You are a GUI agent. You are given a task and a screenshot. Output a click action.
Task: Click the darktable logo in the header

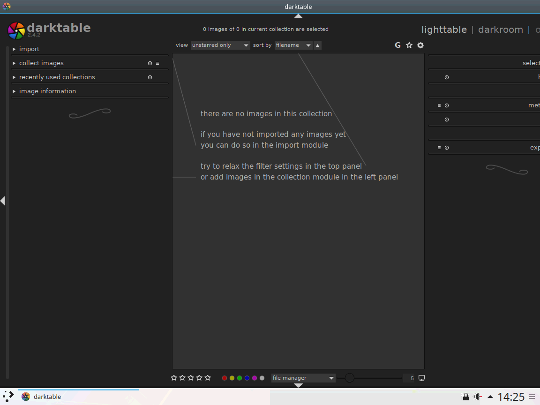tap(16, 30)
